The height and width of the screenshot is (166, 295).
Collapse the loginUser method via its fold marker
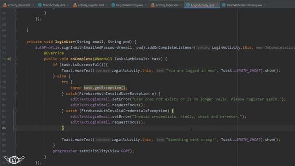pos(16,42)
